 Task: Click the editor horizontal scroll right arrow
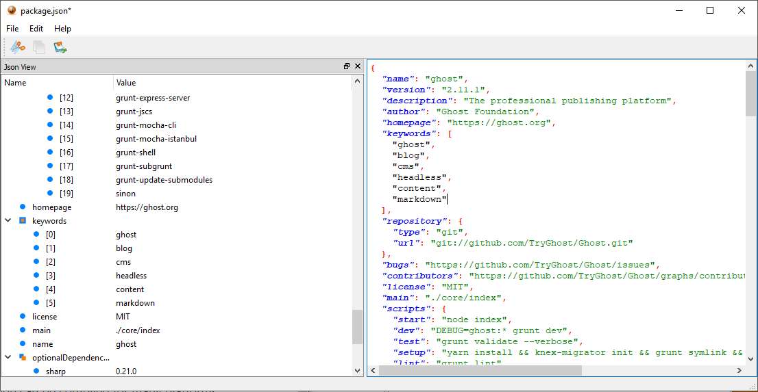tap(739, 370)
